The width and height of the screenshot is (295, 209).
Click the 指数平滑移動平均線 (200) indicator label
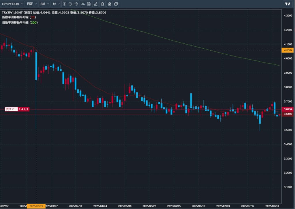(20, 22)
